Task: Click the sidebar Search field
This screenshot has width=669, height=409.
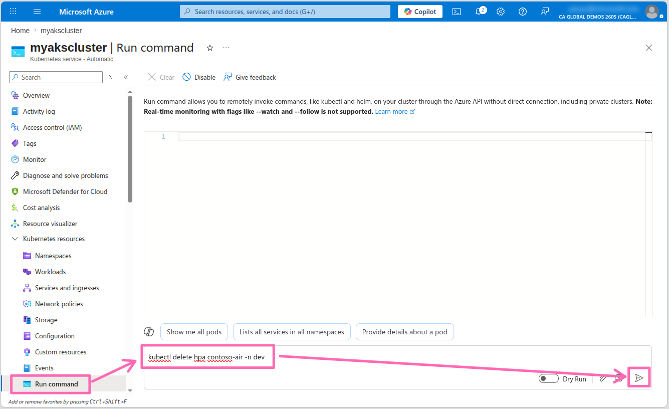Action: click(x=56, y=77)
